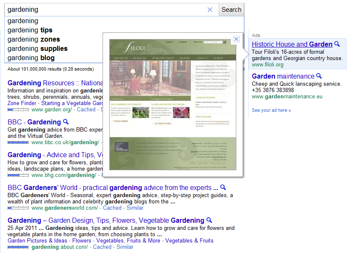Visit www.gardenmaintenance.eu ad URL
Screen dimensions: 349x253
[x=287, y=97]
